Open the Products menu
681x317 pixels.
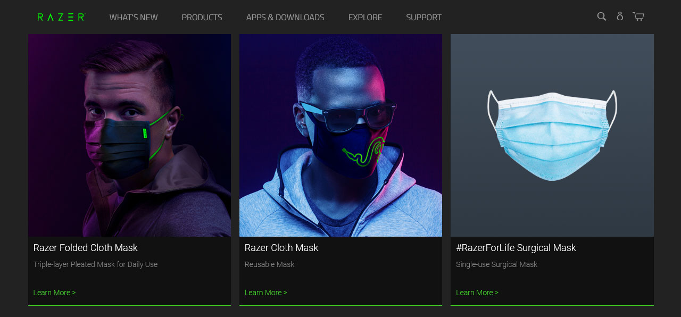tap(202, 17)
